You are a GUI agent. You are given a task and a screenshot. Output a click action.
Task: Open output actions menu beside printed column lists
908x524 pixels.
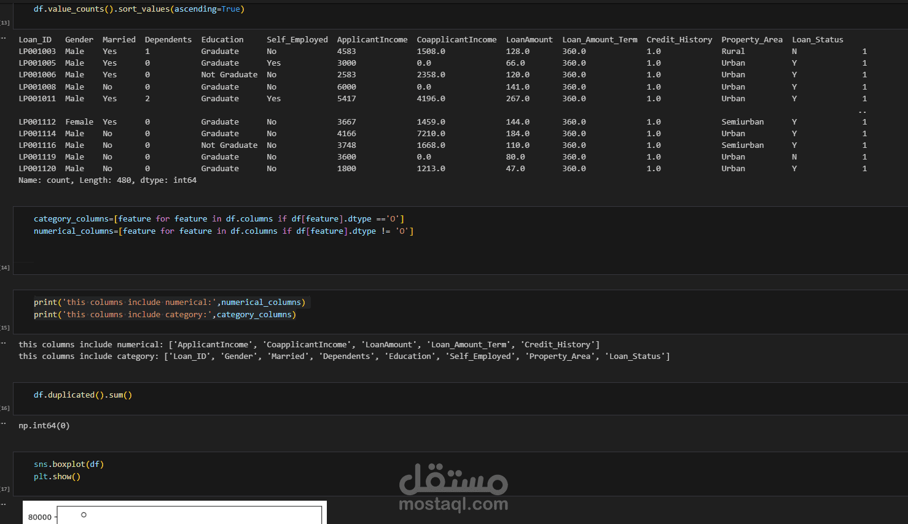coord(3,343)
